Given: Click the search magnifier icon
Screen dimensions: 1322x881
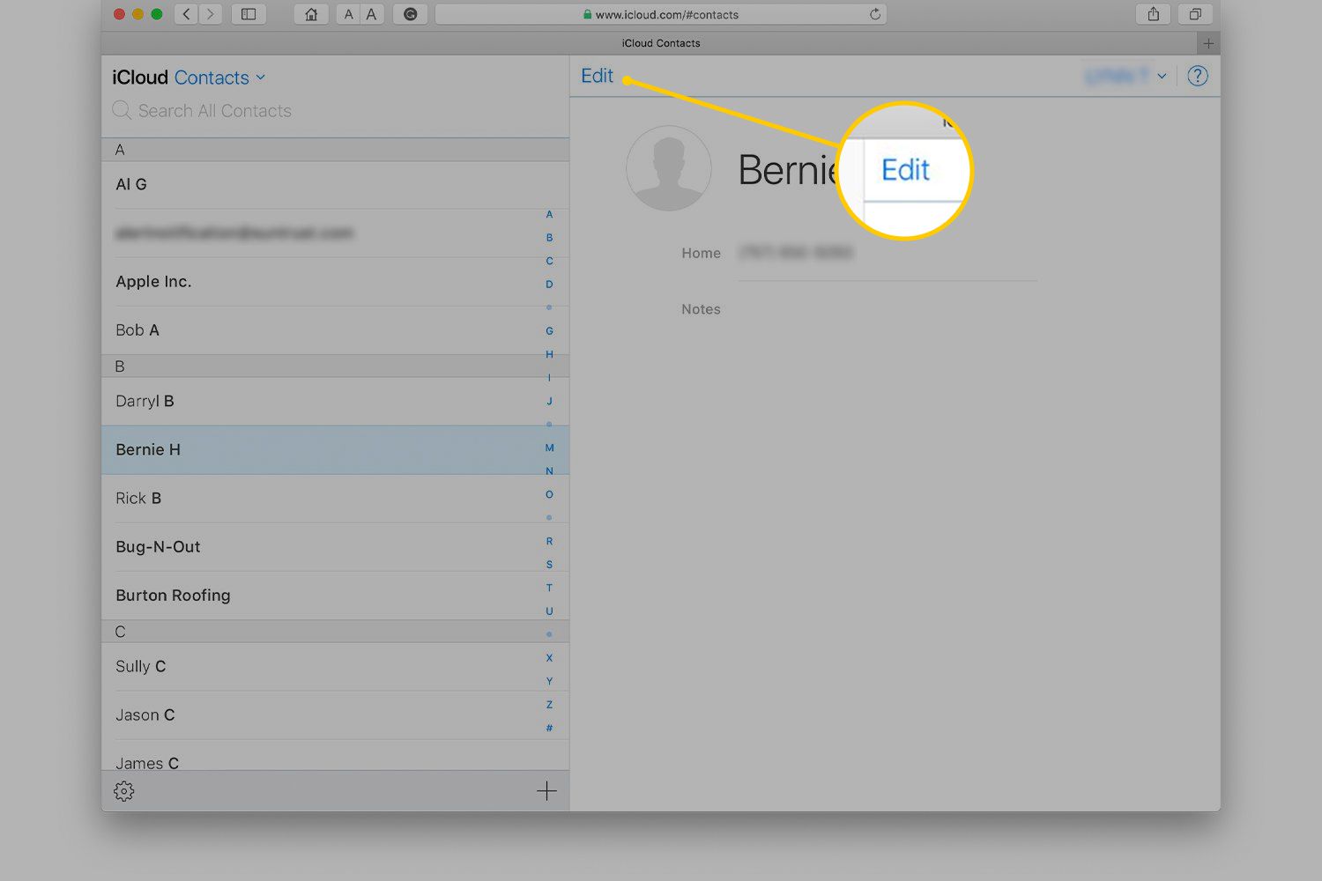Looking at the screenshot, I should [122, 110].
